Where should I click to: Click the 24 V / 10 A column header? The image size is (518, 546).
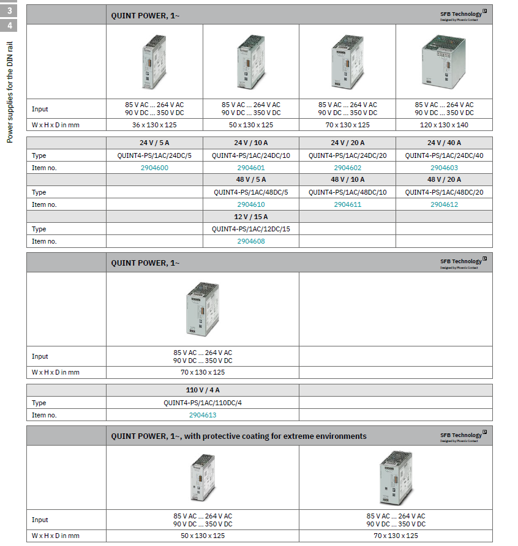(251, 143)
